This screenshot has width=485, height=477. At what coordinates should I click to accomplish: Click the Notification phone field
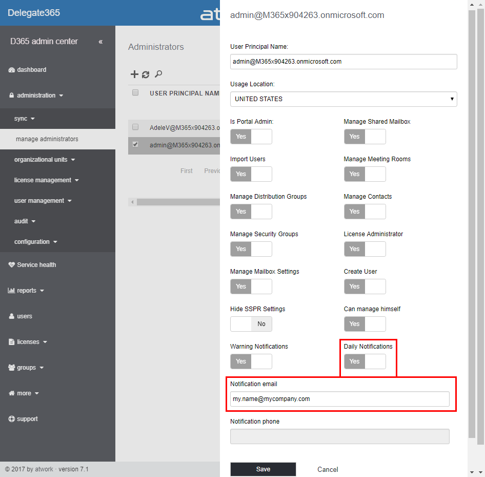click(x=340, y=436)
